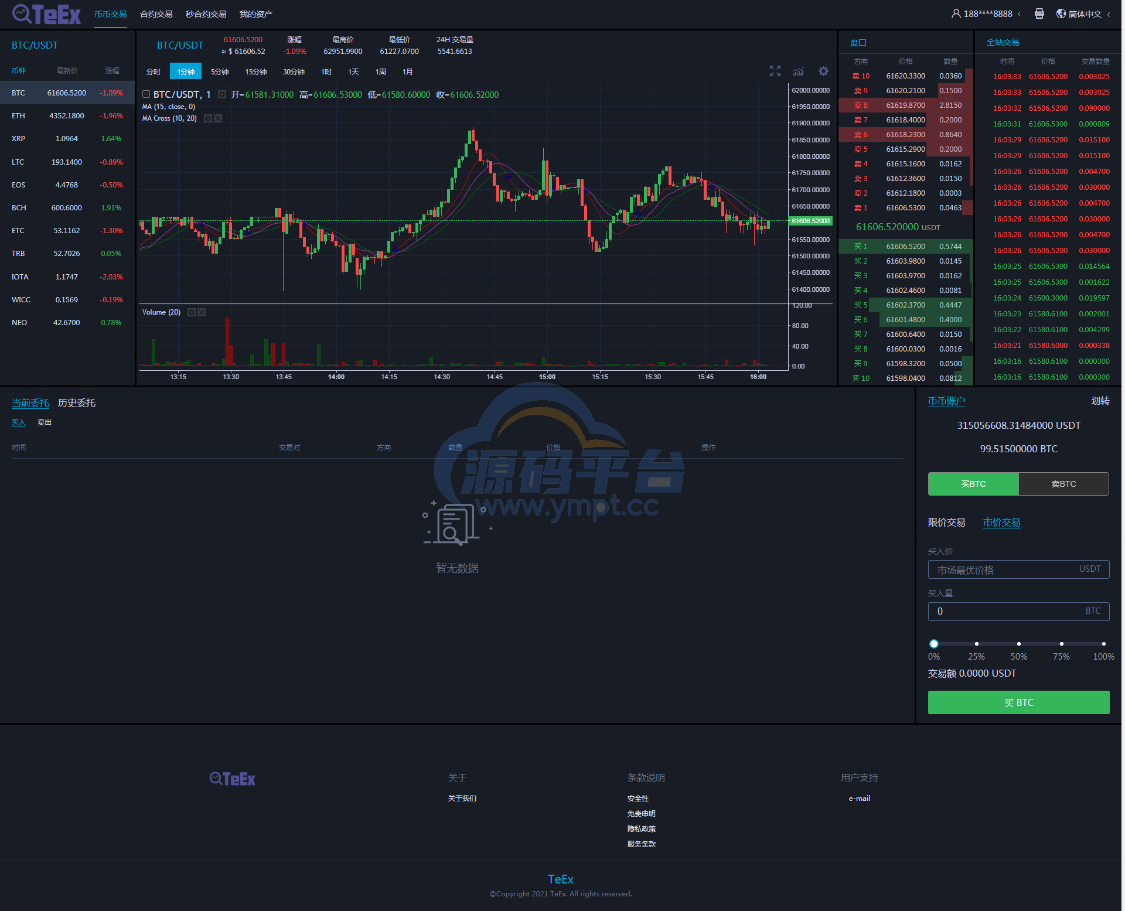This screenshot has width=1125, height=911.
Task: Click the 划转 transfer link
Action: coord(1100,401)
